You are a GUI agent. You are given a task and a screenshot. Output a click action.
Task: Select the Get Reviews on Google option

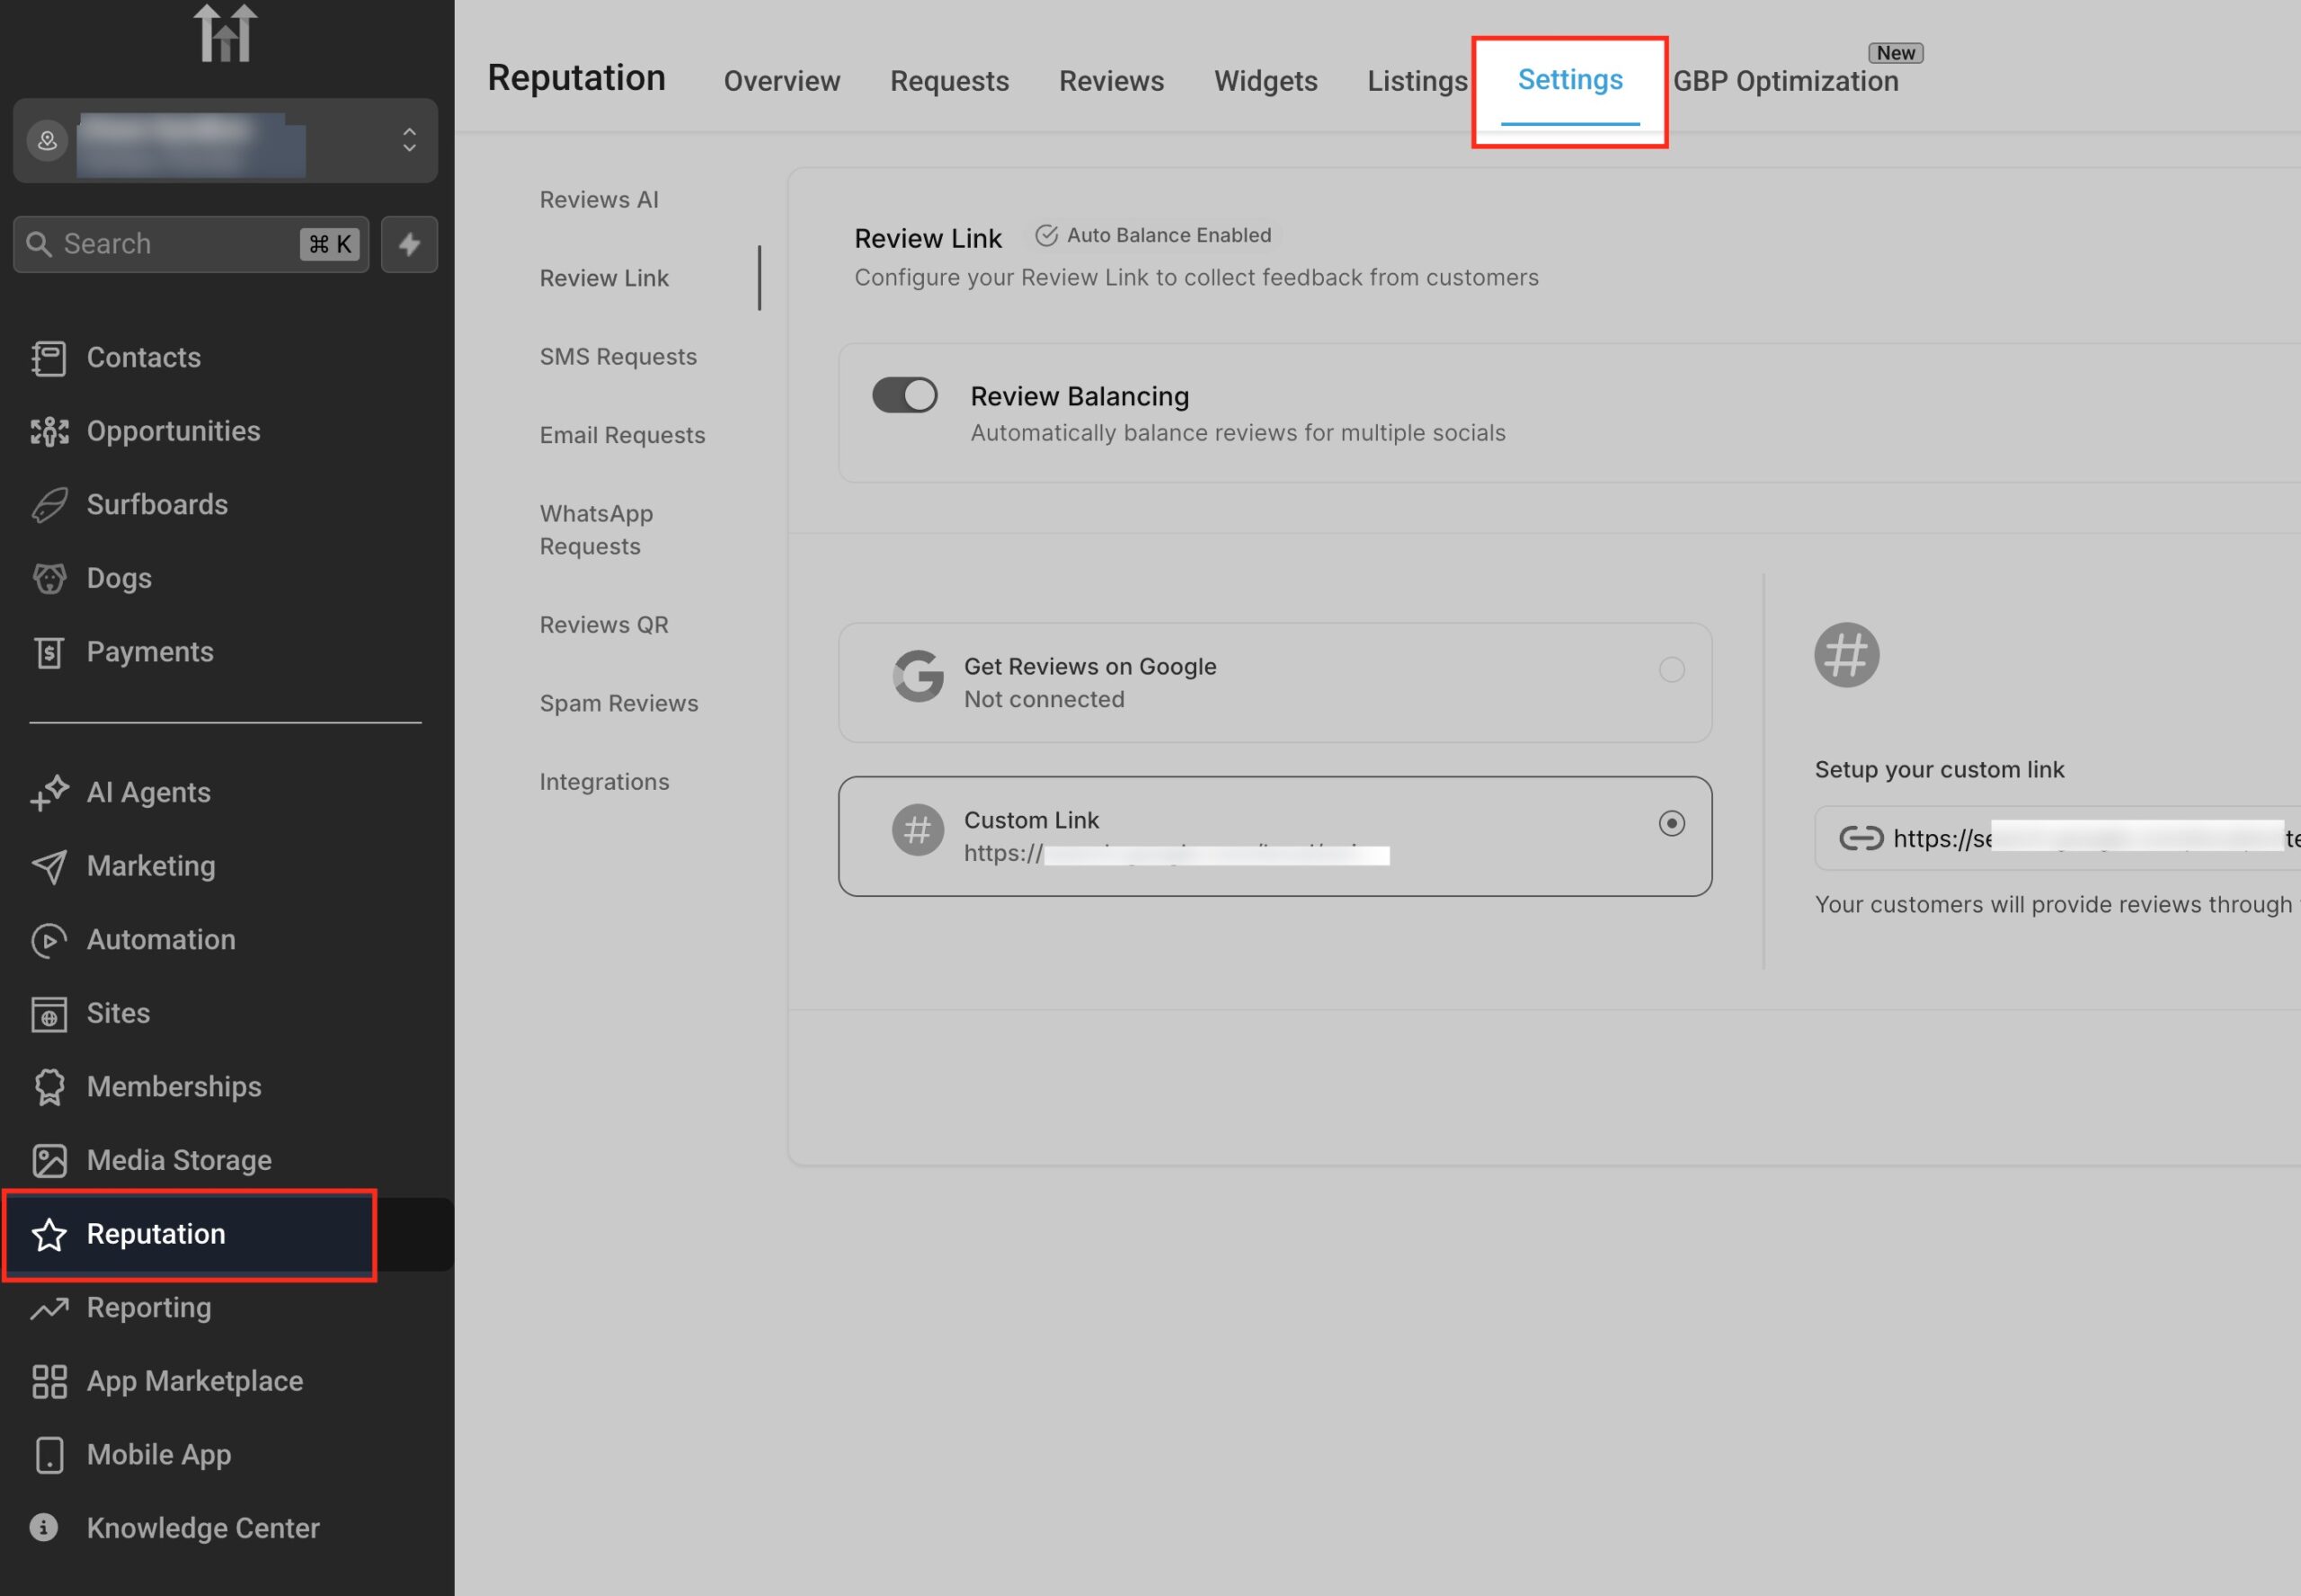[1671, 670]
